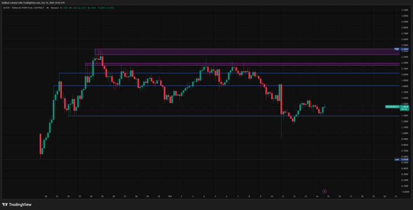Screen dimensions: 413x210
Task: Select the blue horizontal line near 2.0000
Action: pos(242,73)
